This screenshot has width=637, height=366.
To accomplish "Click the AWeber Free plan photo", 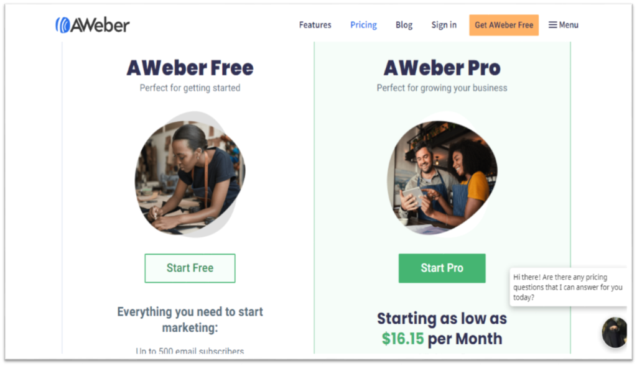I will (x=190, y=175).
